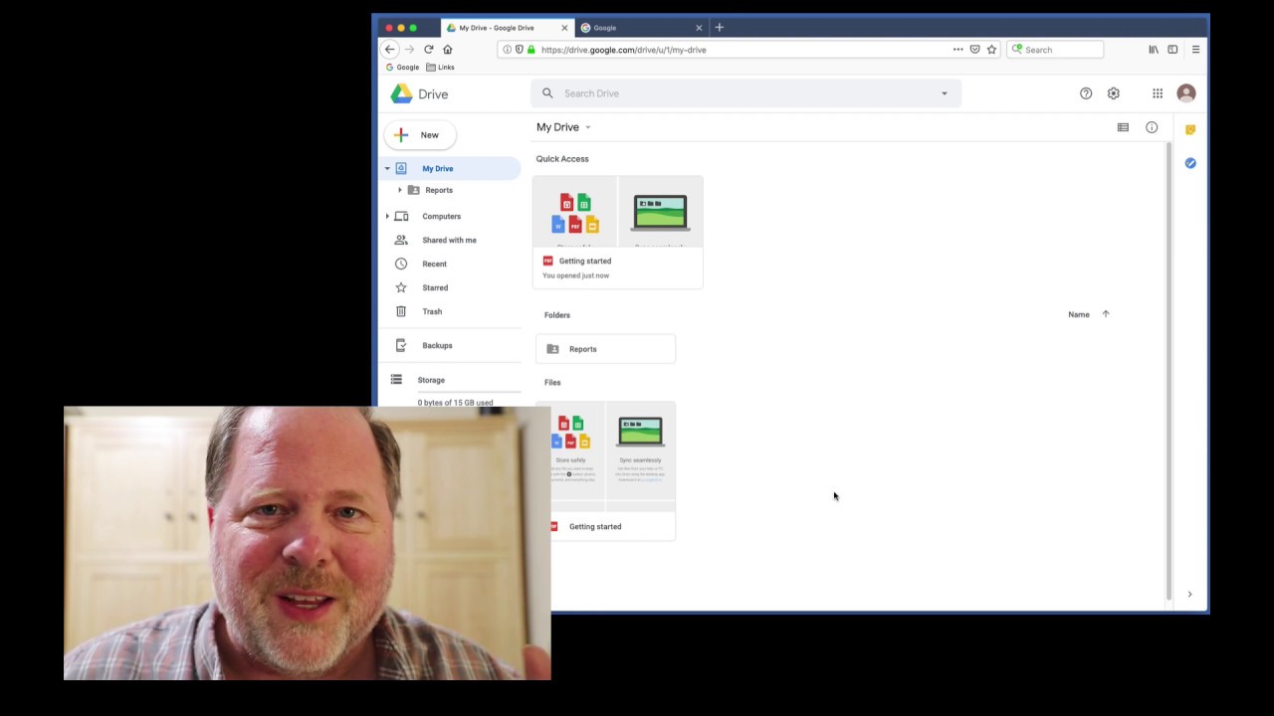This screenshot has width=1274, height=716.
Task: Expand the Computers section arrow
Action: (x=387, y=216)
